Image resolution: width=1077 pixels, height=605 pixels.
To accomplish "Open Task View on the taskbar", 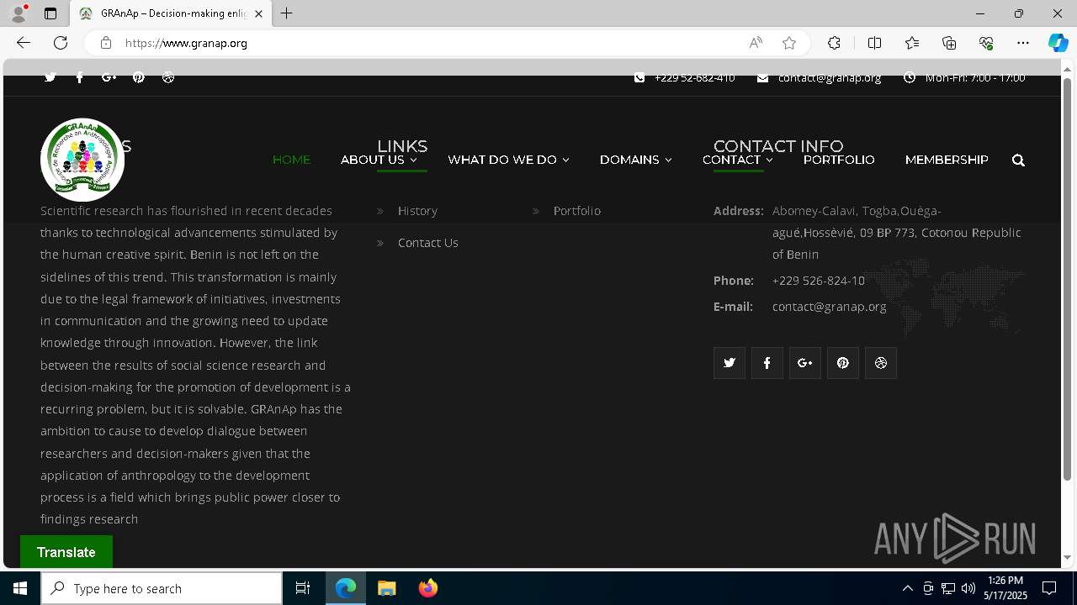I will [x=303, y=588].
